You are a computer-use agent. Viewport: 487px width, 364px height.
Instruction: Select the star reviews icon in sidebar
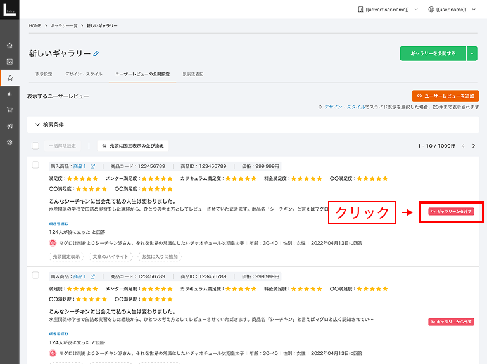(10, 78)
